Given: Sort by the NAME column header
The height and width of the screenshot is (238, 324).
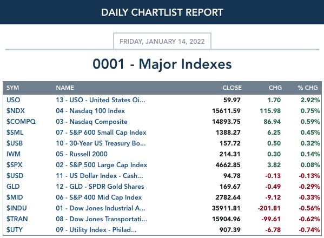Looking at the screenshot, I should pyautogui.click(x=65, y=88).
